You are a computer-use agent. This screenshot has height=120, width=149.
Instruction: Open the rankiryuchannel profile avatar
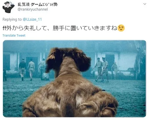[x=8, y=7]
